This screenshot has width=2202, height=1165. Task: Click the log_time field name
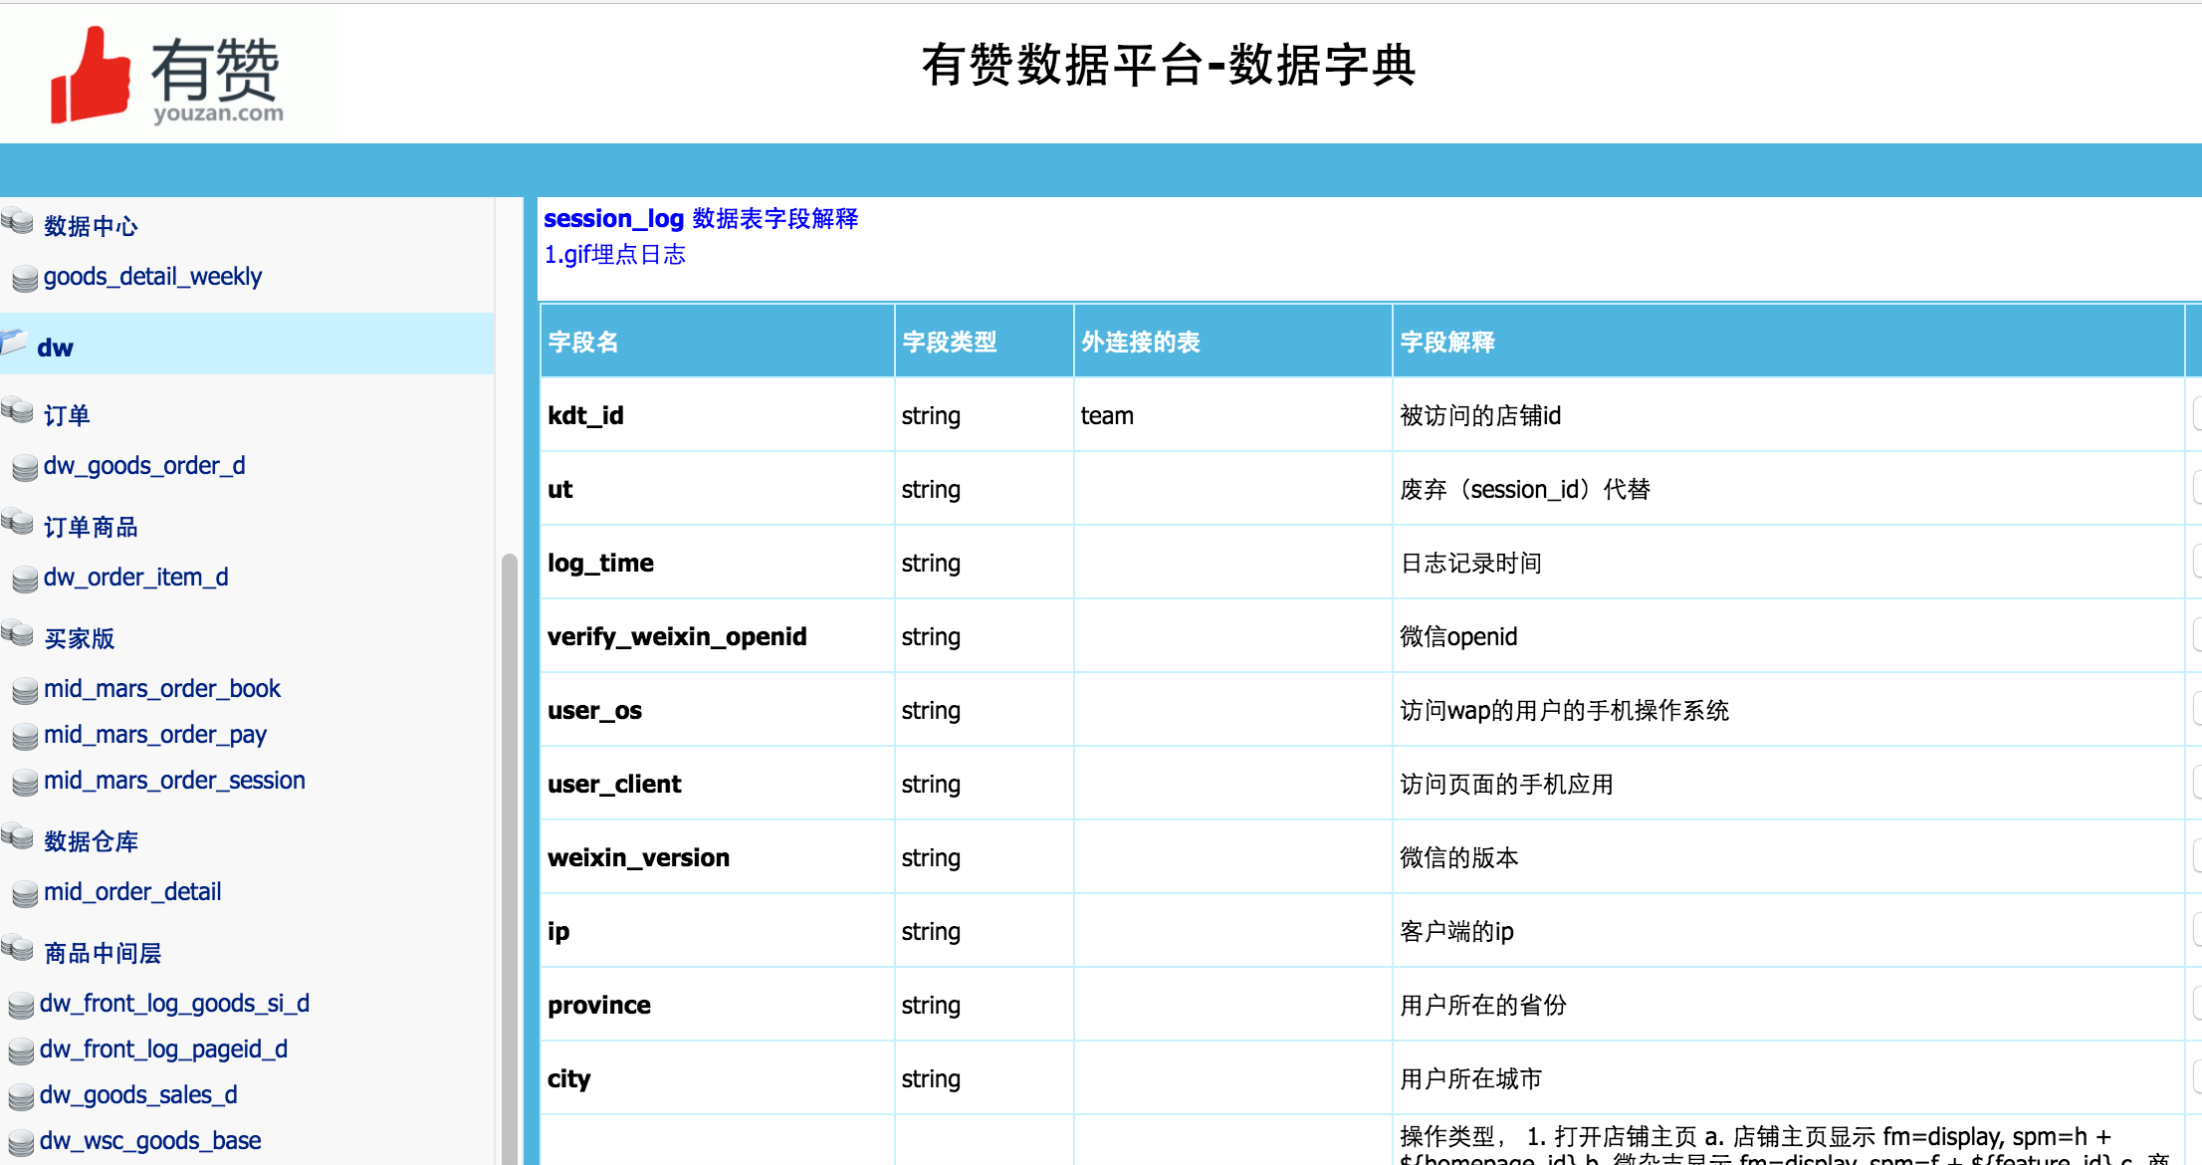pos(600,563)
